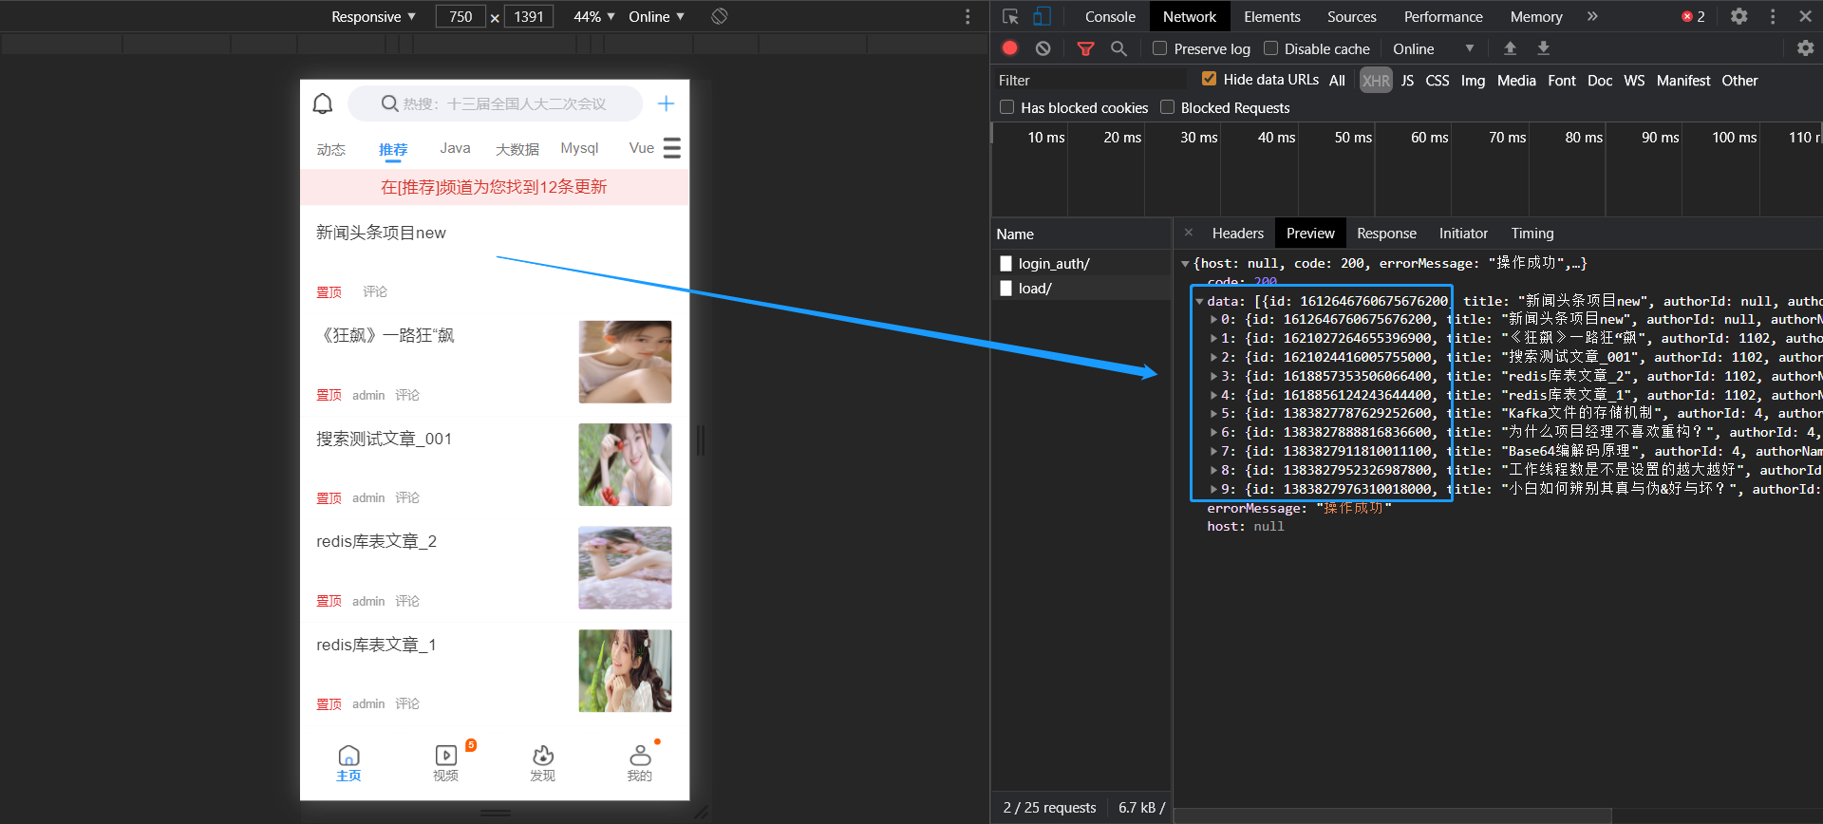This screenshot has width=1823, height=824.
Task: Open the Responsive device dropdown
Action: [x=373, y=16]
